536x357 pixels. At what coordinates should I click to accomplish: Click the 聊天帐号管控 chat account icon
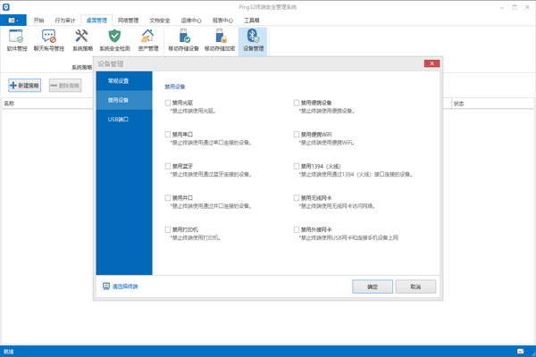48,38
